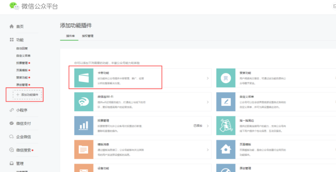Viewport: 336px width, 172px height.
Task: Click the 赏 icon of the 赞赏功能 plugin
Action: click(x=225, y=78)
